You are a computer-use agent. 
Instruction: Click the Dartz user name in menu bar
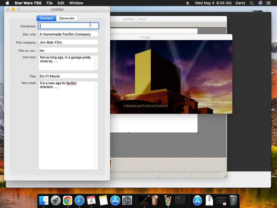pyautogui.click(x=240, y=3)
